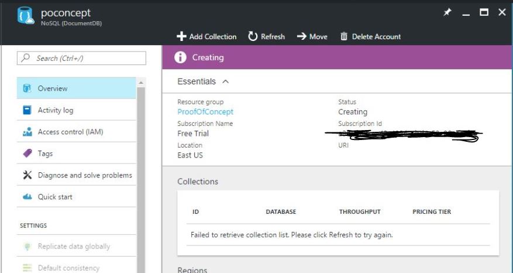Click the Collections section heading
513x273 pixels.
(198, 181)
